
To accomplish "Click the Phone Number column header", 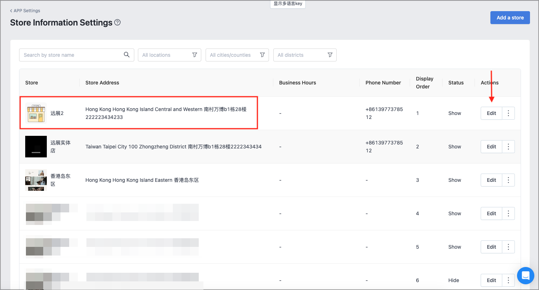I will pos(383,83).
